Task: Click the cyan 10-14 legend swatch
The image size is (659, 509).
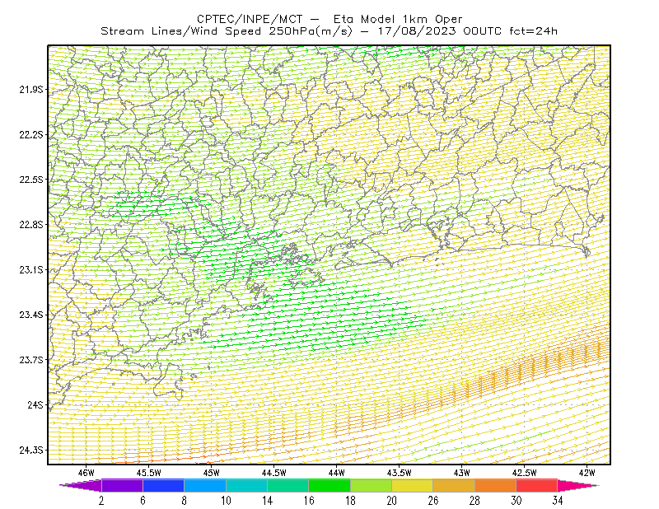Action: click(x=246, y=485)
